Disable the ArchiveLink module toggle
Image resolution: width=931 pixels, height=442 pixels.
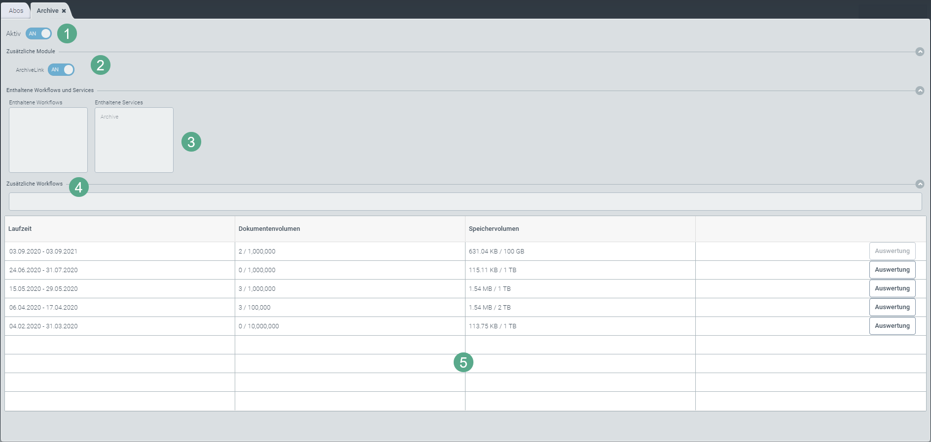pyautogui.click(x=61, y=70)
